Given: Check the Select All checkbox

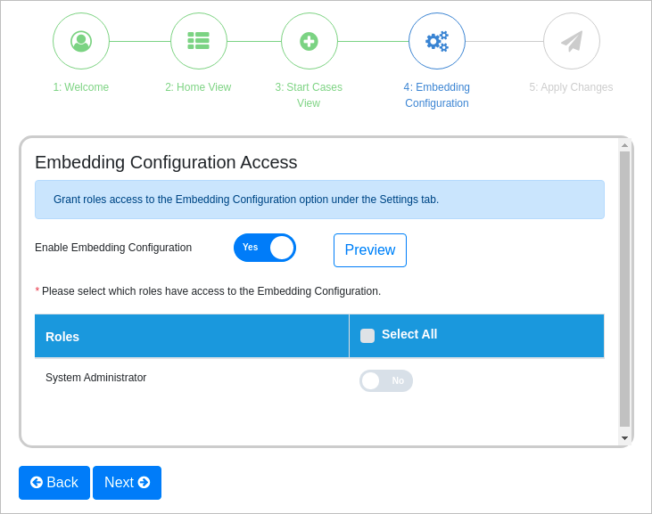Looking at the screenshot, I should pos(367,336).
